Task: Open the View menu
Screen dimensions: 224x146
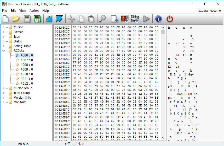Action: click(x=22, y=11)
